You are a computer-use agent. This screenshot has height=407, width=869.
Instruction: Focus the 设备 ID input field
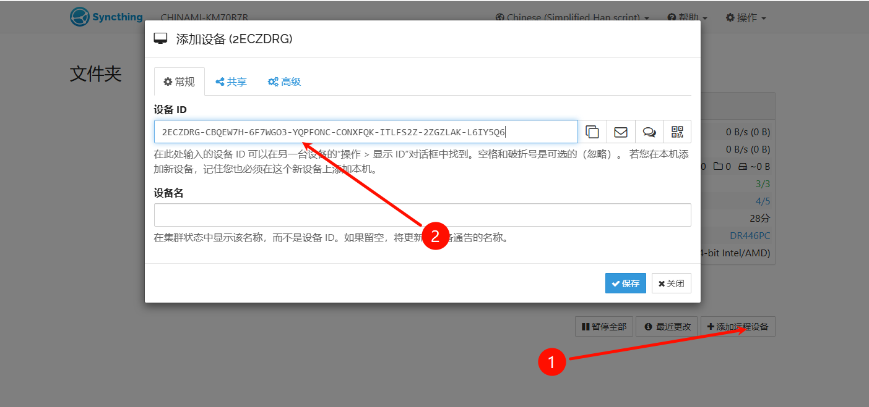click(365, 132)
